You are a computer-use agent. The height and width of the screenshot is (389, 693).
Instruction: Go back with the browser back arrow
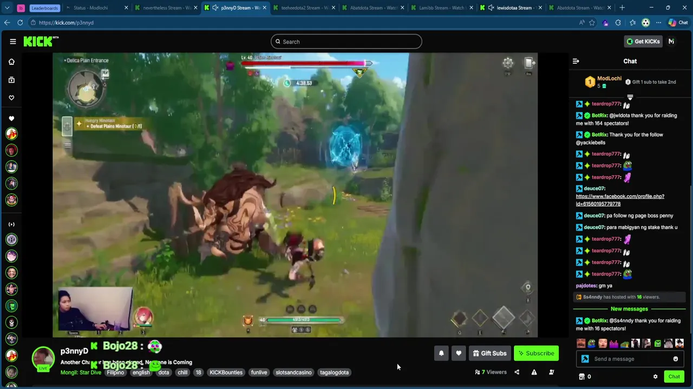(x=6, y=23)
